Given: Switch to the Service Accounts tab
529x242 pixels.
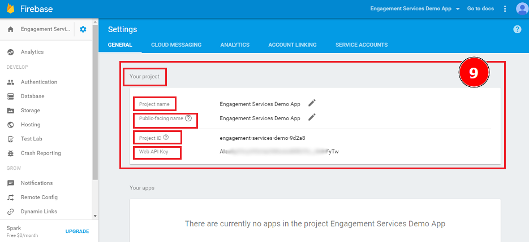Looking at the screenshot, I should [x=362, y=45].
